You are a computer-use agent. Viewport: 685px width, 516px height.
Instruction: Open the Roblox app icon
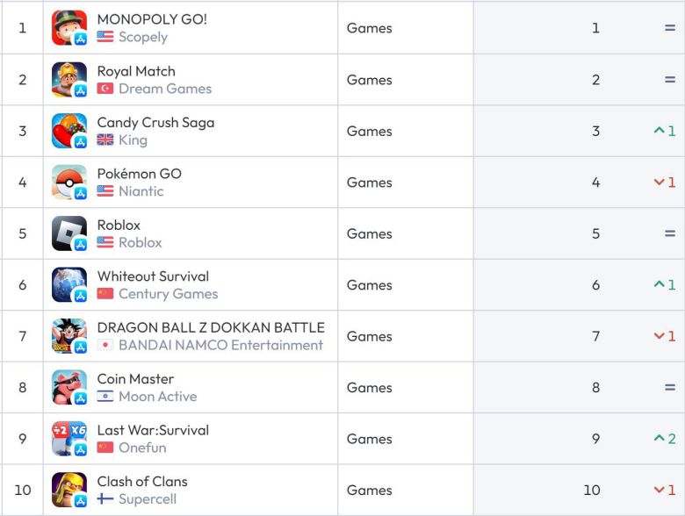pyautogui.click(x=69, y=233)
